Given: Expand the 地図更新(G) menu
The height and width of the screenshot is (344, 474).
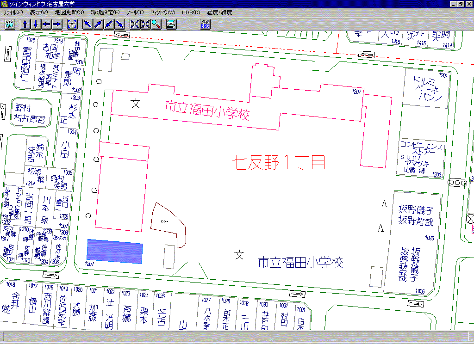Looking at the screenshot, I should pyautogui.click(x=69, y=12).
